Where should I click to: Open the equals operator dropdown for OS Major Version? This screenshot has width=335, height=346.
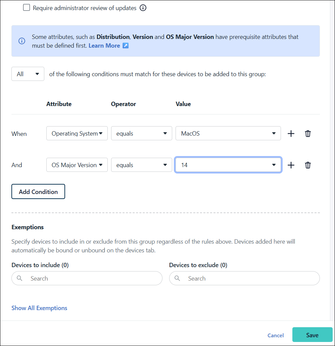[141, 165]
